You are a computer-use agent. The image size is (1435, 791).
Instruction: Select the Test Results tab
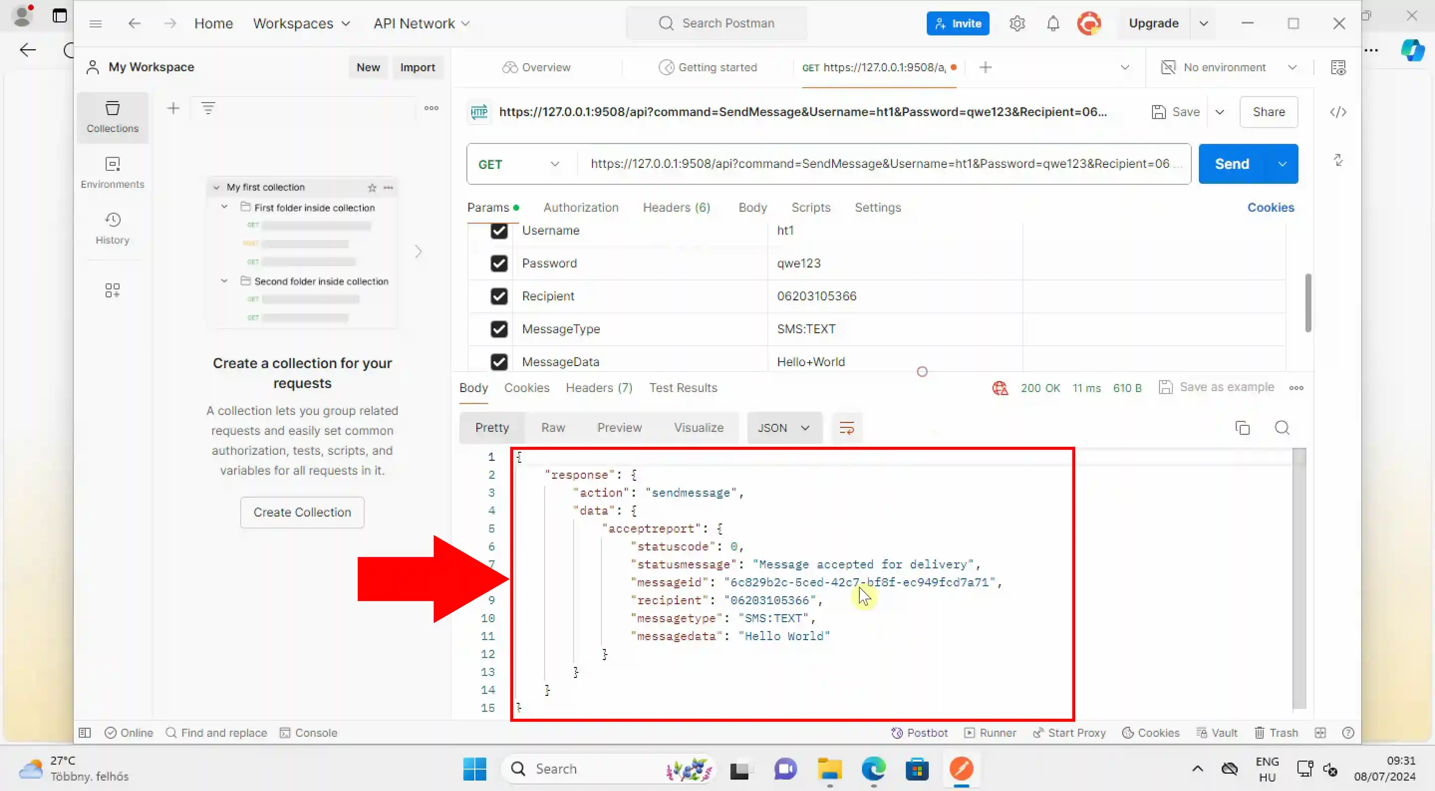point(683,387)
